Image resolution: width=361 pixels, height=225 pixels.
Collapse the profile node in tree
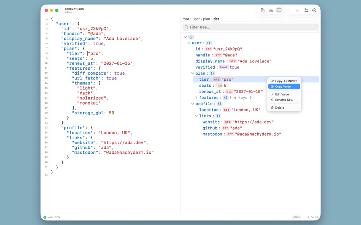click(x=193, y=104)
